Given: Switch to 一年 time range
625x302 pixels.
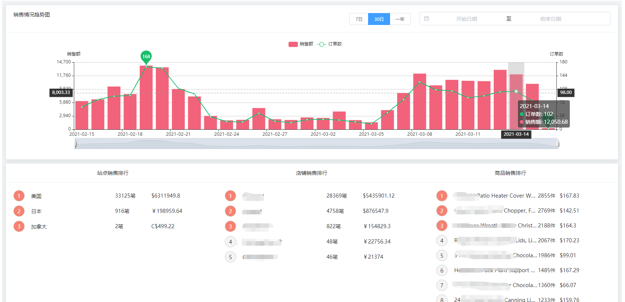Looking at the screenshot, I should point(400,19).
